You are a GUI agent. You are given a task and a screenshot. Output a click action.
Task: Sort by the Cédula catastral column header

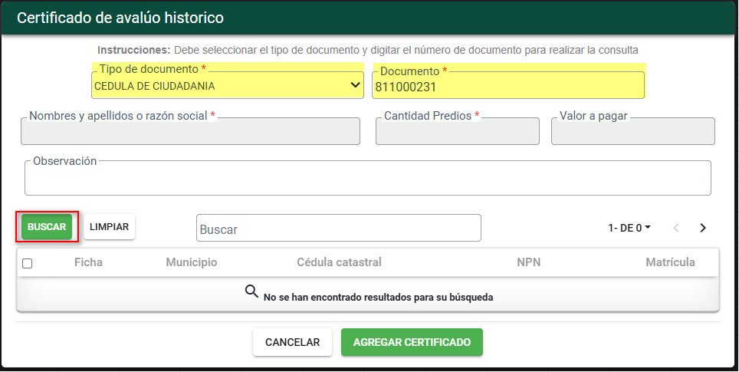click(x=340, y=262)
